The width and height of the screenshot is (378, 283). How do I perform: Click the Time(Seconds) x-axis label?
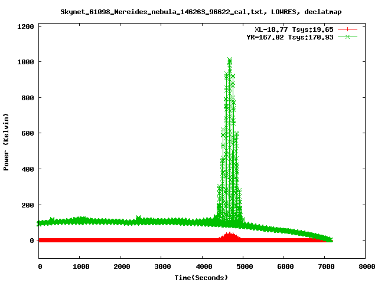pyautogui.click(x=201, y=277)
